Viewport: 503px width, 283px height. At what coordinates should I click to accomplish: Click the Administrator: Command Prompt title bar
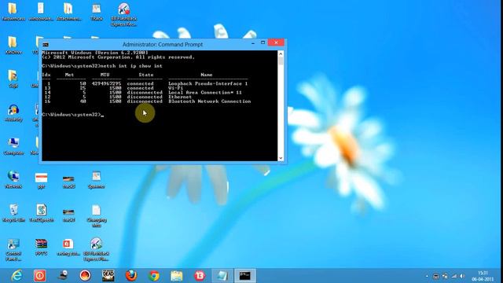pos(163,45)
